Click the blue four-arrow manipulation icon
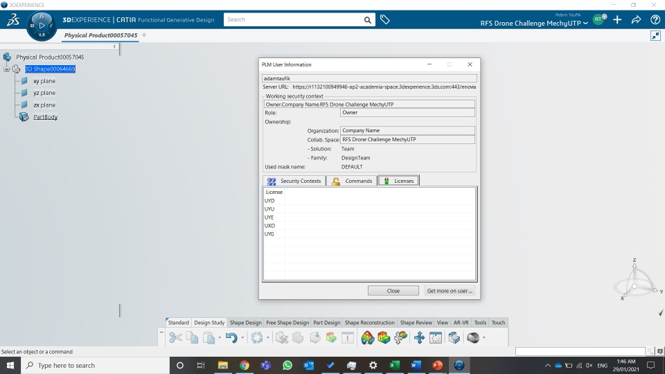 point(420,337)
